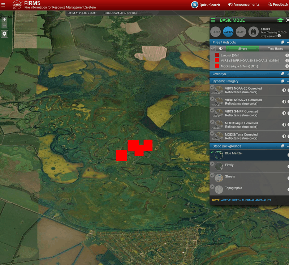Open VIIRS [375m] info icon
Viewport: 289px width, 265px height.
(287, 60)
